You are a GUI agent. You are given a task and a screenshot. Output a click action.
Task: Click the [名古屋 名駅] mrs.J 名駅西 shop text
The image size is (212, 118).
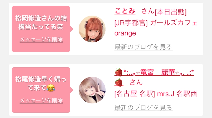(156, 94)
